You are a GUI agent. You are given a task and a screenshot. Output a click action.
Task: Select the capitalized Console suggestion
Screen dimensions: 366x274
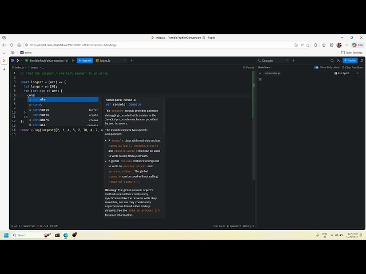coord(63,125)
